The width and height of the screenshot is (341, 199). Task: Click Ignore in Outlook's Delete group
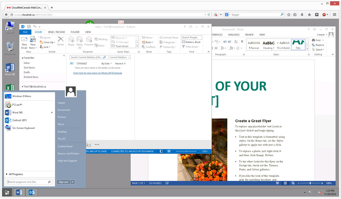click(45, 37)
